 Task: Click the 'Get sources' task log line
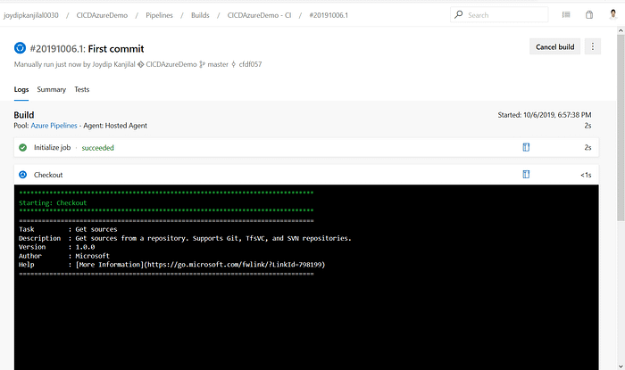[x=68, y=229]
